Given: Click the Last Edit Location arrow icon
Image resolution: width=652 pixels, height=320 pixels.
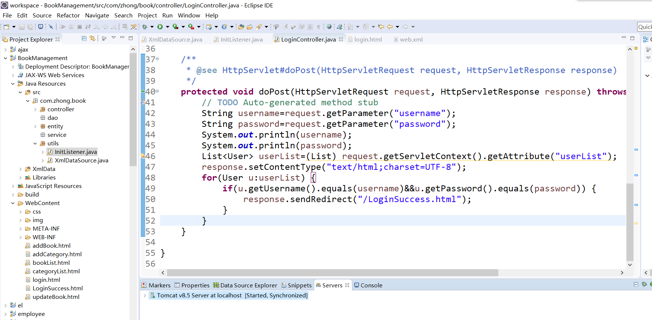Looking at the screenshot, I should [381, 27].
